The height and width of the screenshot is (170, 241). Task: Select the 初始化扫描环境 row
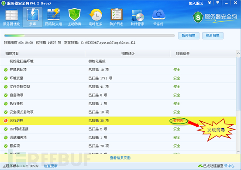click(118, 61)
